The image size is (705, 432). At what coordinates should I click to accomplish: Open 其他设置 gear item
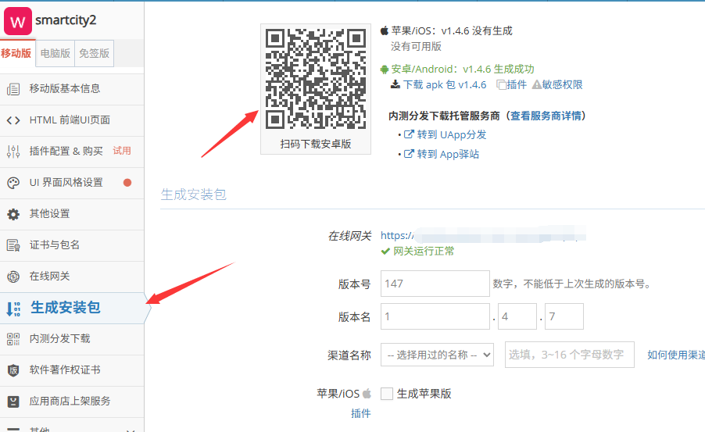tap(49, 214)
